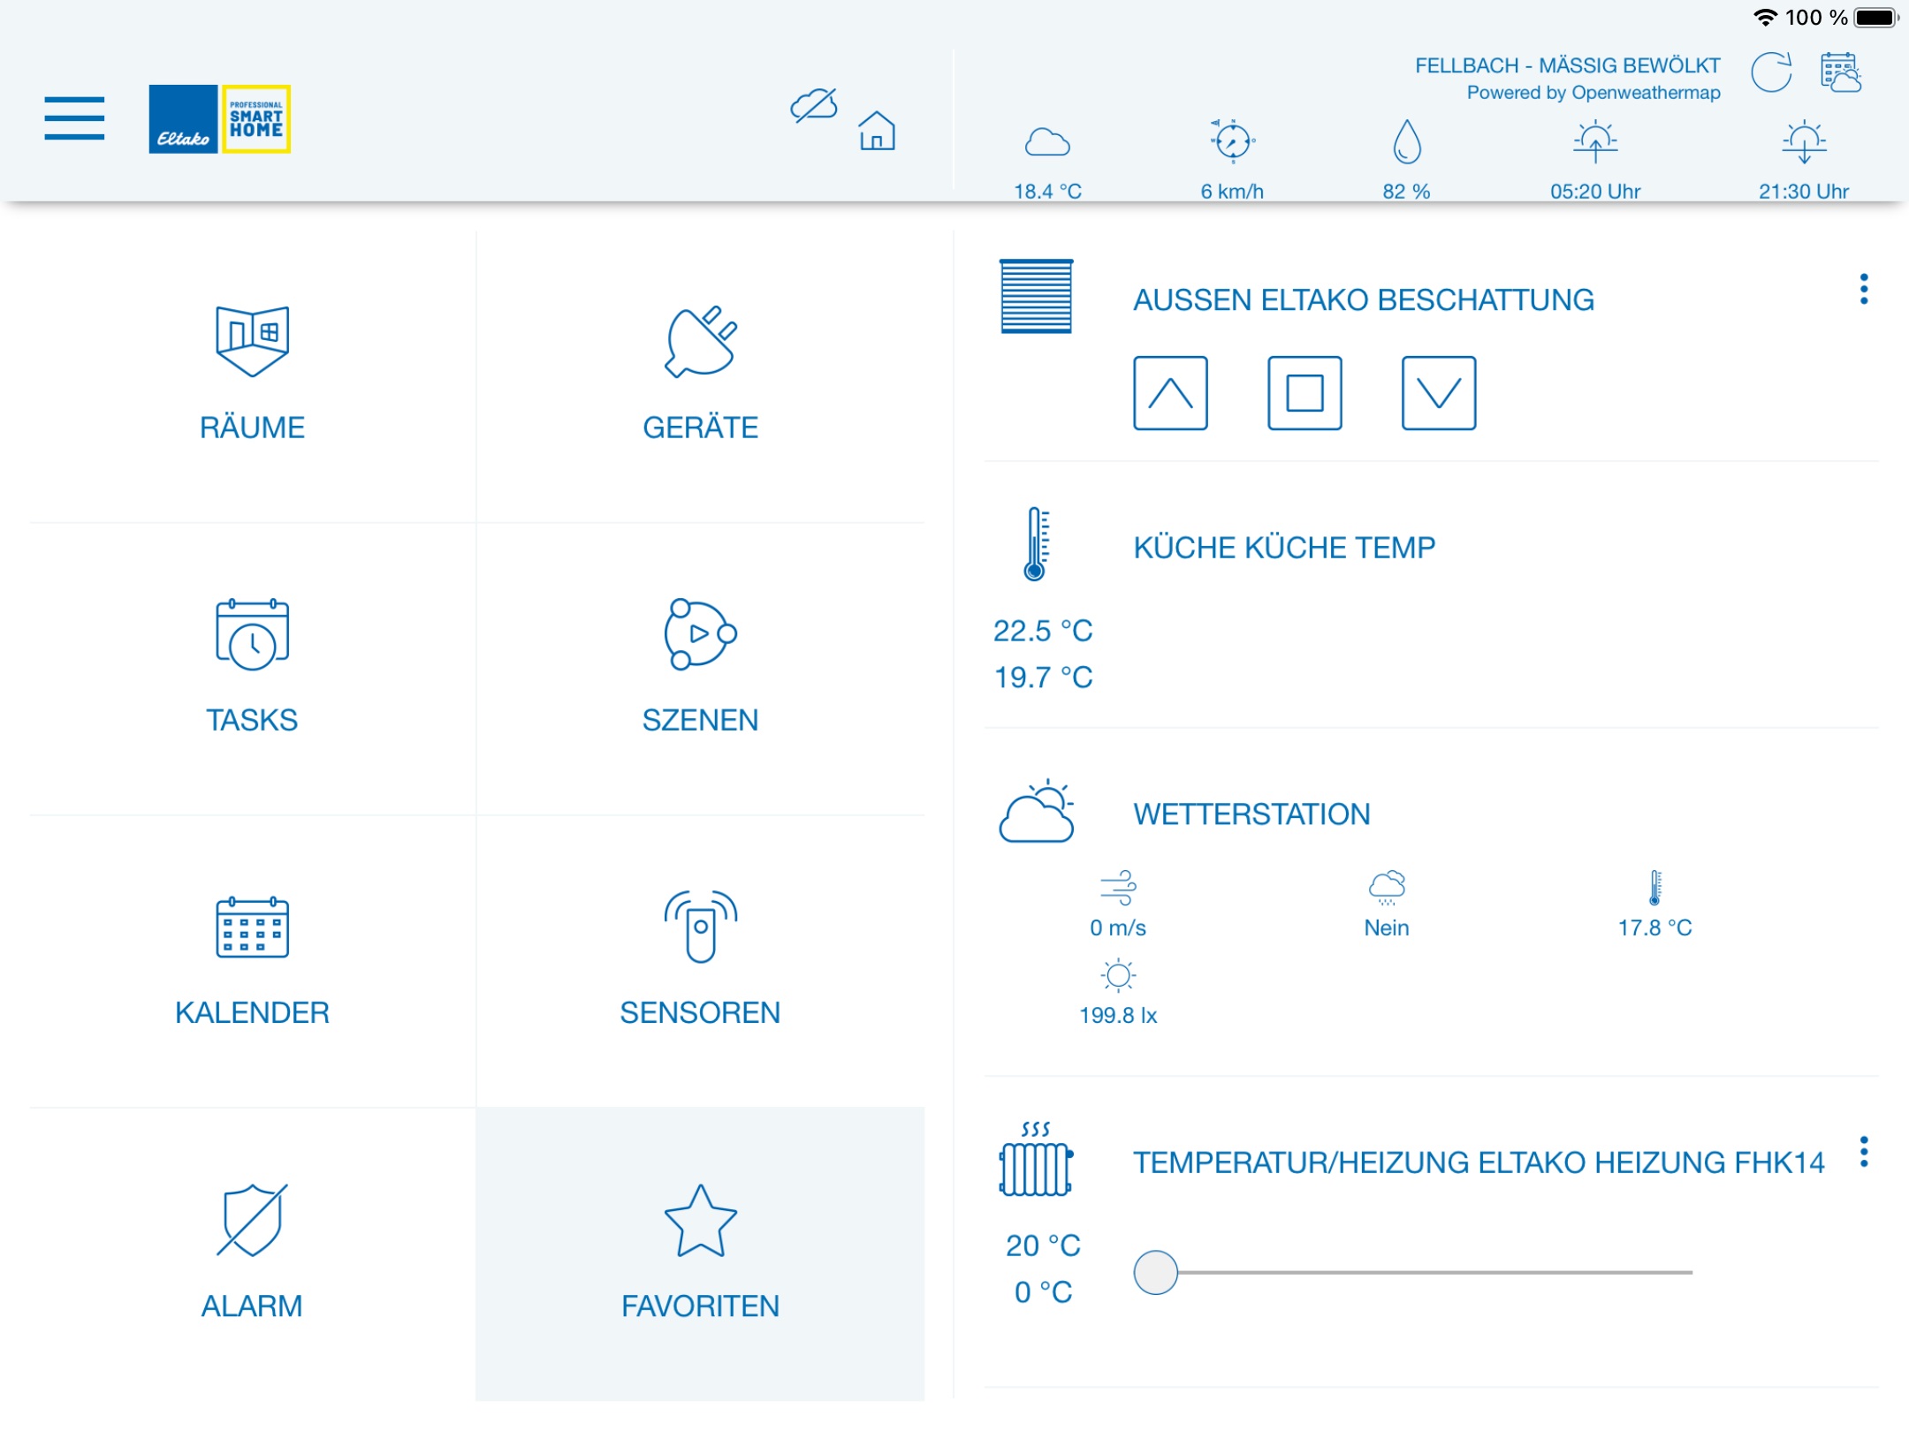Open the hamburger menu
The image size is (1909, 1431).
click(74, 118)
